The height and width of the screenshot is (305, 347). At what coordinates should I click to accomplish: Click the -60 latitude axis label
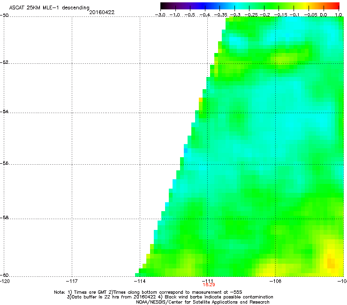(4, 275)
